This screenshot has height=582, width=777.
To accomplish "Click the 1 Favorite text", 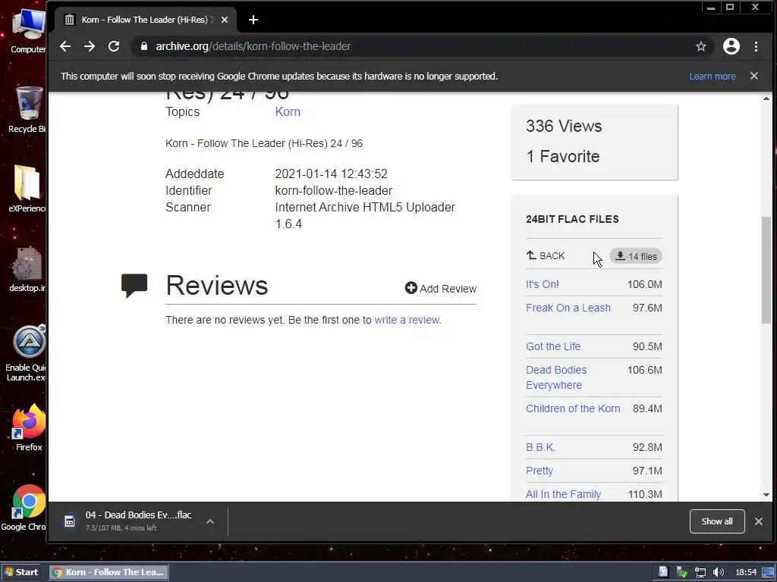I will click(x=562, y=156).
